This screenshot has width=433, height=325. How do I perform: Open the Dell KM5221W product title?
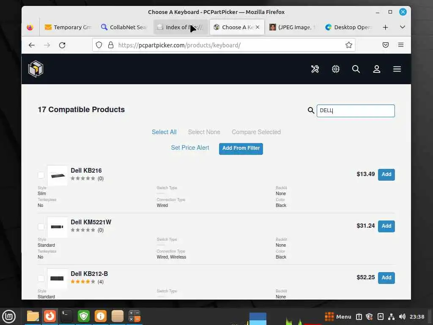91,222
